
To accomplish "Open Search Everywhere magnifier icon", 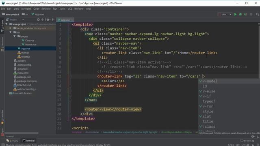I will (x=257, y=15).
